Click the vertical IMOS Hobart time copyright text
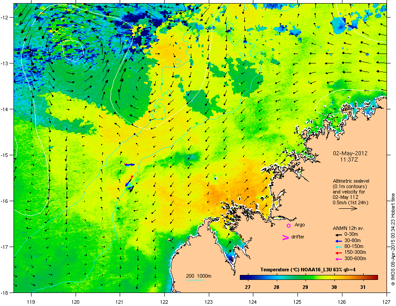The width and height of the screenshot is (396, 306). (393, 239)
